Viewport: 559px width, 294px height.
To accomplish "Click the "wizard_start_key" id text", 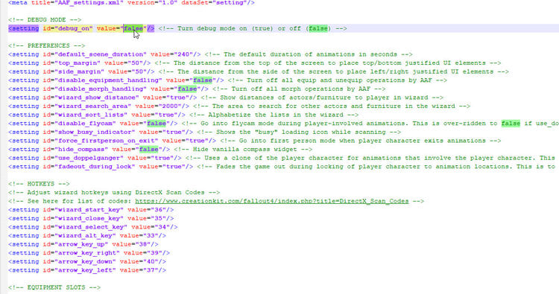I will [89, 210].
